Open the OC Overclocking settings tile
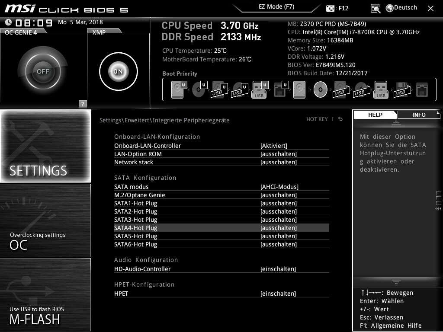The image size is (443, 332). [x=45, y=220]
